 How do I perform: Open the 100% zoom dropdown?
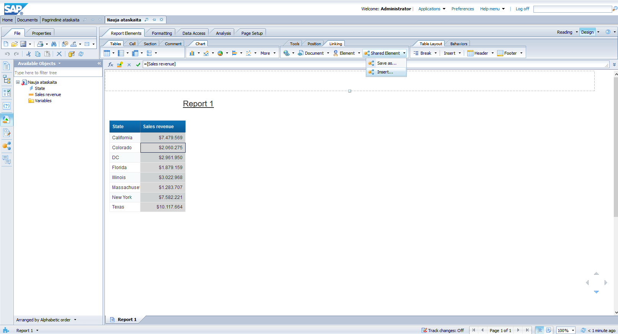pyautogui.click(x=573, y=331)
